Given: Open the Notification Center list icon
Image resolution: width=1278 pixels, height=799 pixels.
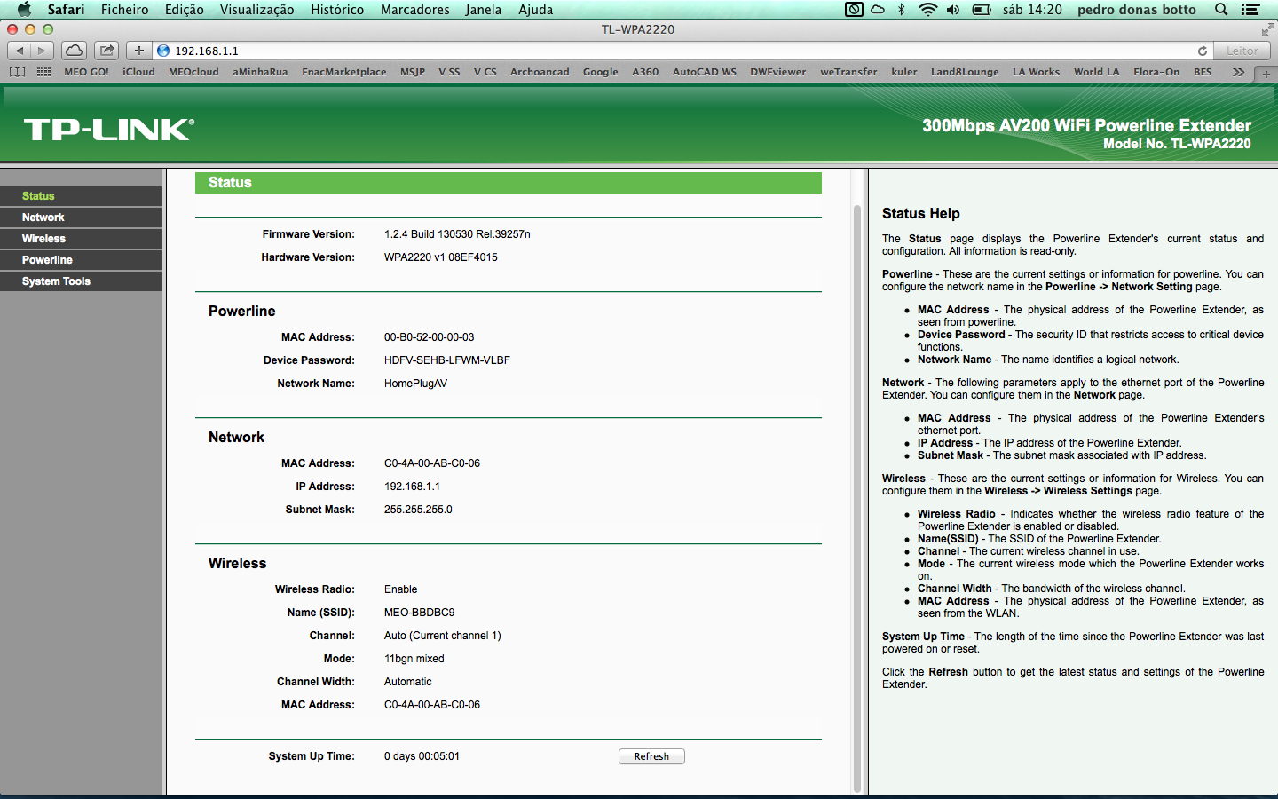Looking at the screenshot, I should (1250, 10).
